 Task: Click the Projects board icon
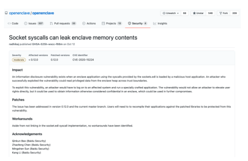(x=103, y=23)
